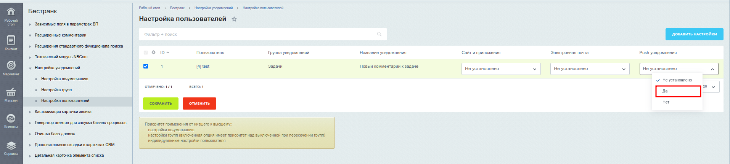730x164 pixels.
Task: Open the [4] test user link
Action: [203, 66]
